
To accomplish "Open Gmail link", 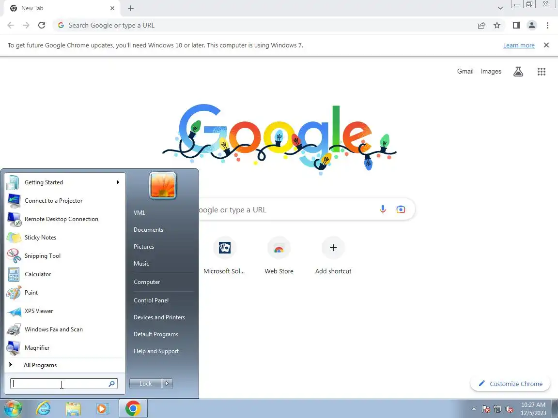I will pyautogui.click(x=465, y=72).
